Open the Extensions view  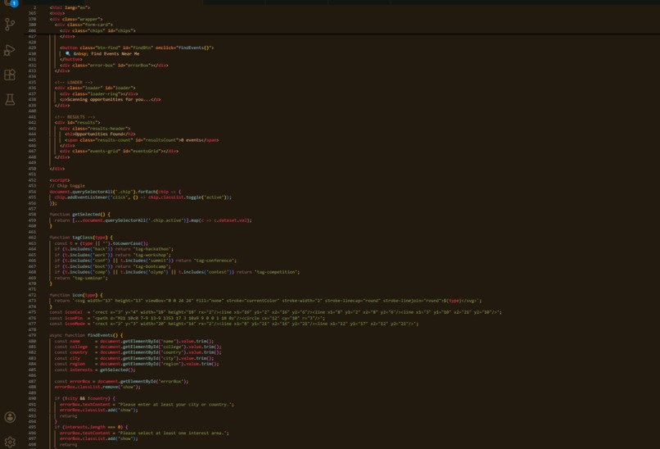click(x=10, y=75)
